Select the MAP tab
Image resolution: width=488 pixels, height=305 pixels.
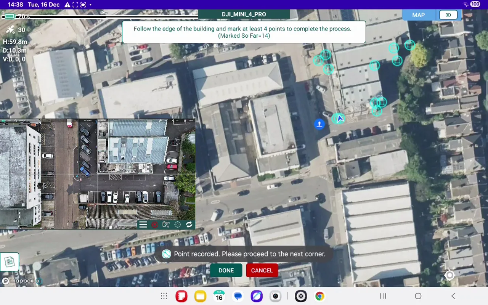(418, 15)
